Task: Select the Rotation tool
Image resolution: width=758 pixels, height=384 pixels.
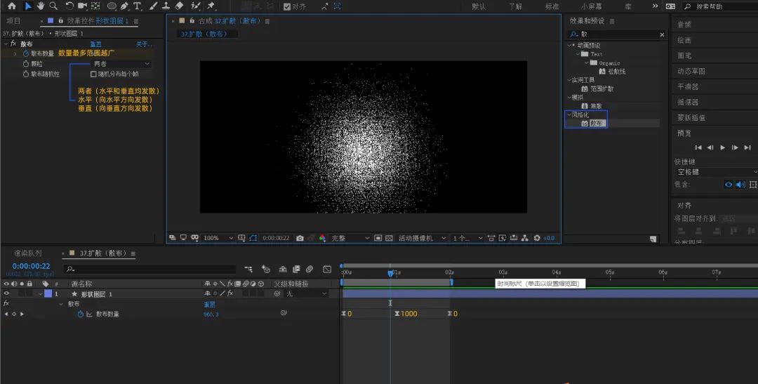Action: pyautogui.click(x=69, y=6)
